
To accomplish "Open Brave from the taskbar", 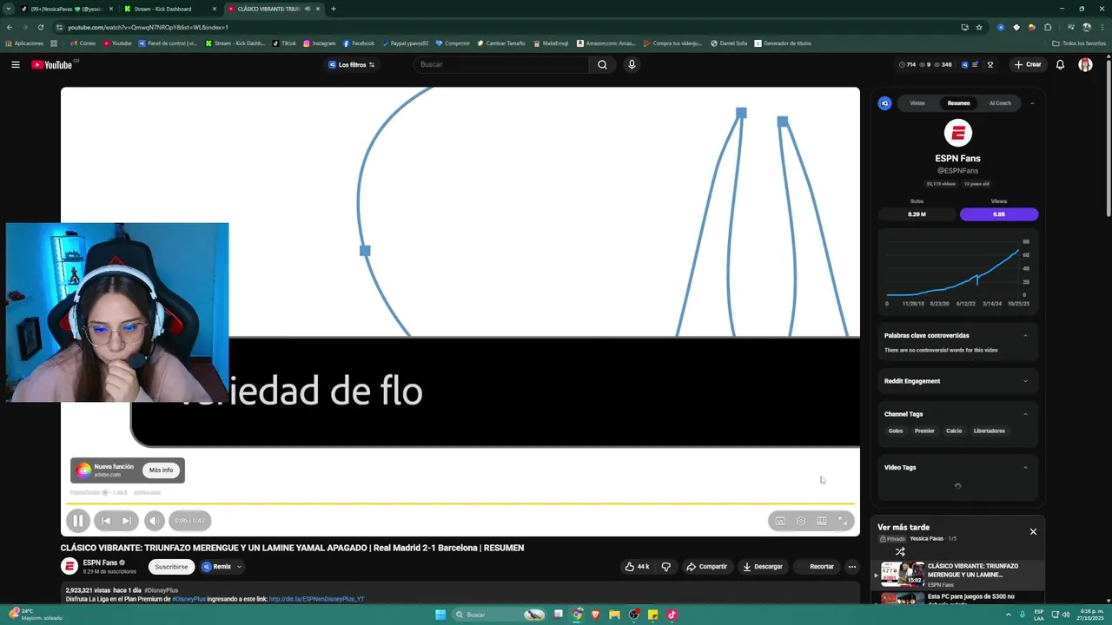I will 596,615.
